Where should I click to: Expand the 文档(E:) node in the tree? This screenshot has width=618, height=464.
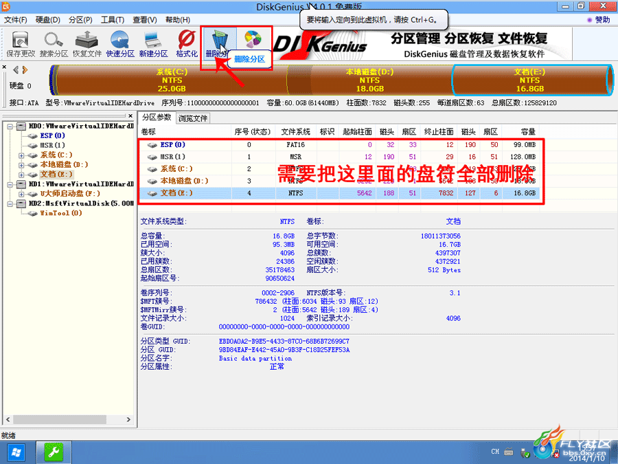(21, 175)
